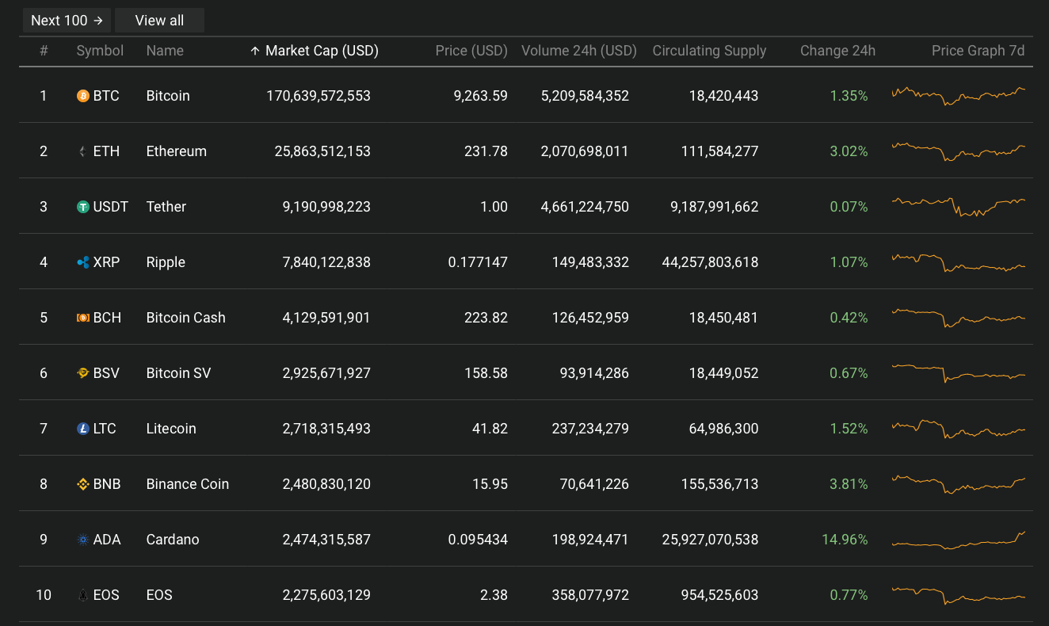Open Ethereum's 7-day price graph
The width and height of the screenshot is (1049, 626).
coord(959,151)
